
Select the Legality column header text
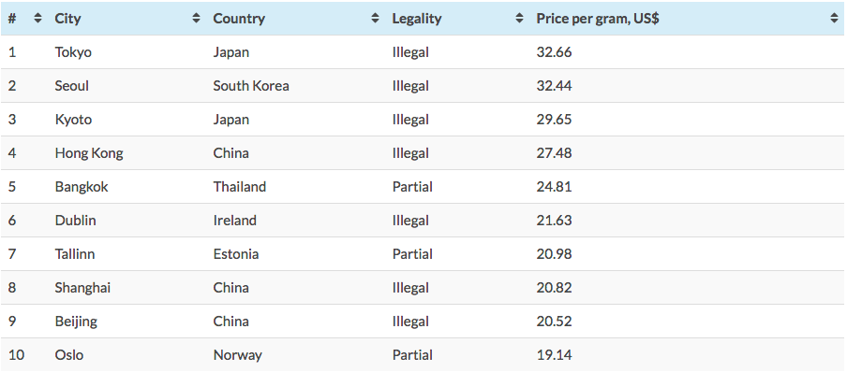click(x=417, y=19)
